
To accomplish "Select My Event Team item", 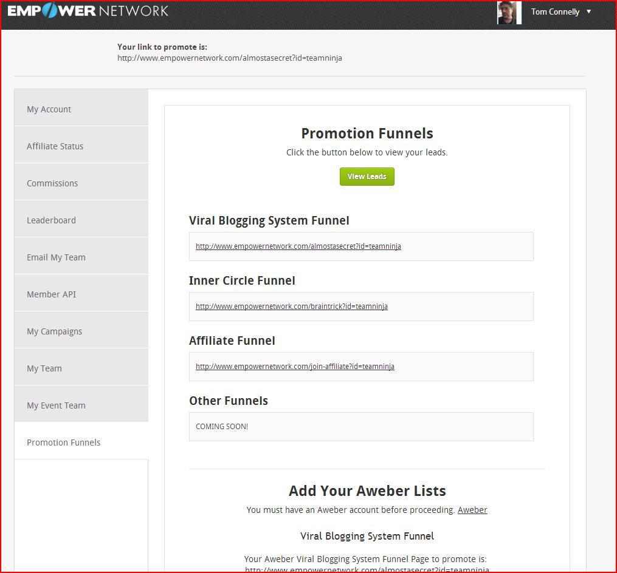I will pyautogui.click(x=81, y=404).
